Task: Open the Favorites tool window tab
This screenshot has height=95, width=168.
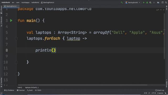Action: [1, 82]
